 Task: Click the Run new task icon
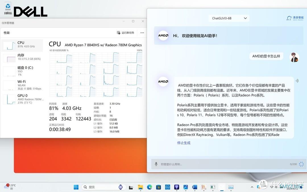coord(119,33)
